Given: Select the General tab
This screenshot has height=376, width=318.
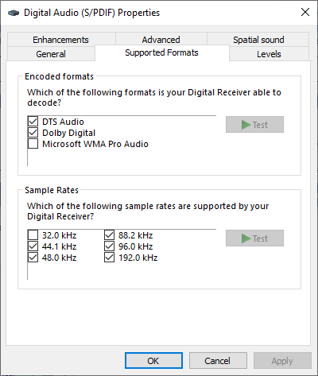Looking at the screenshot, I should [51, 54].
